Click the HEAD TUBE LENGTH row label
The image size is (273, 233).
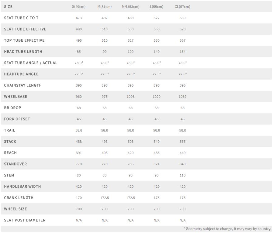click(23, 52)
